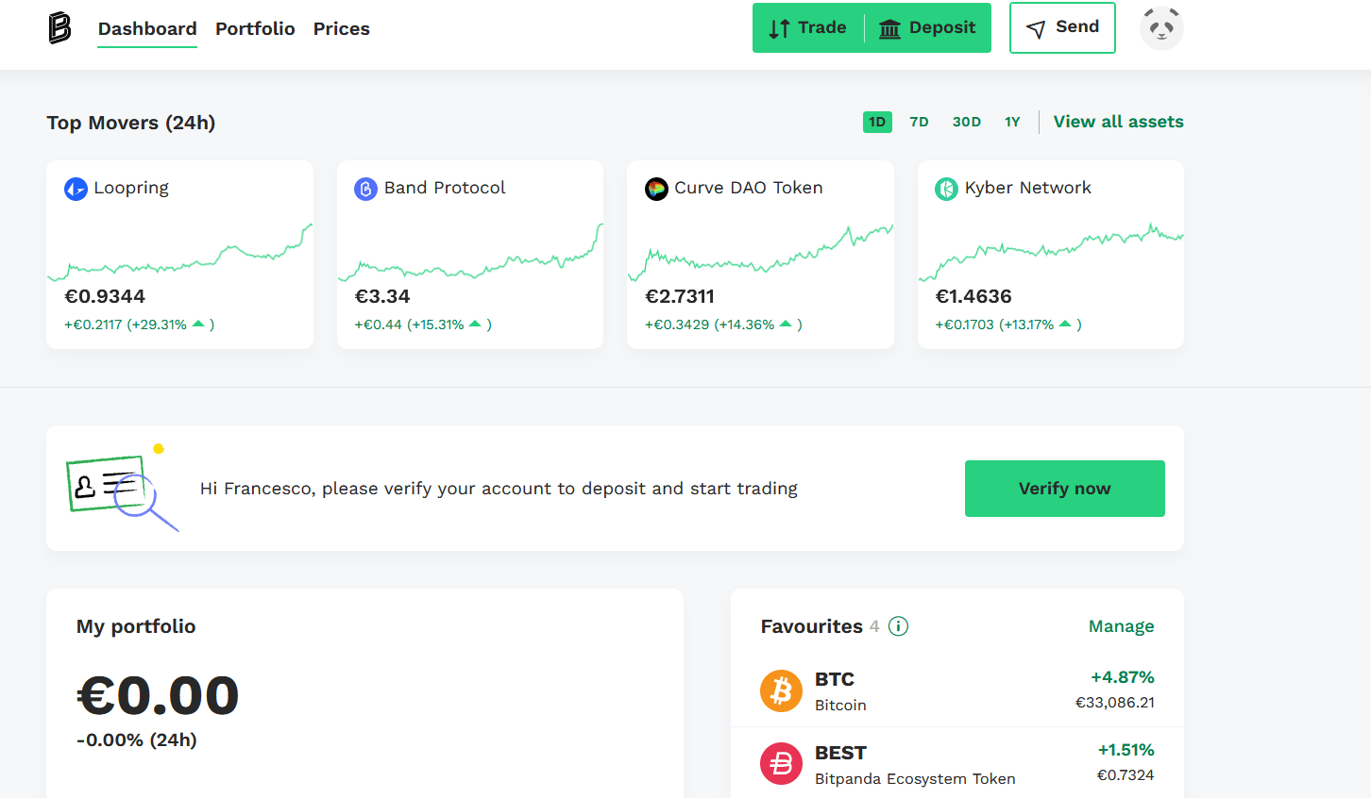
Task: Switch movers to 7D range
Action: [x=919, y=122]
